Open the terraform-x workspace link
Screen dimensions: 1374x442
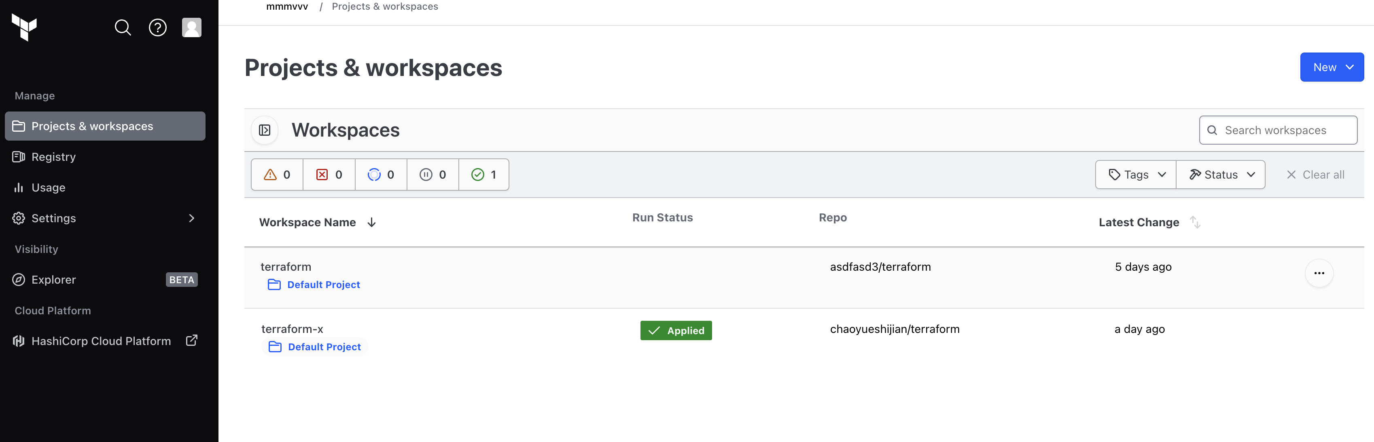click(292, 329)
